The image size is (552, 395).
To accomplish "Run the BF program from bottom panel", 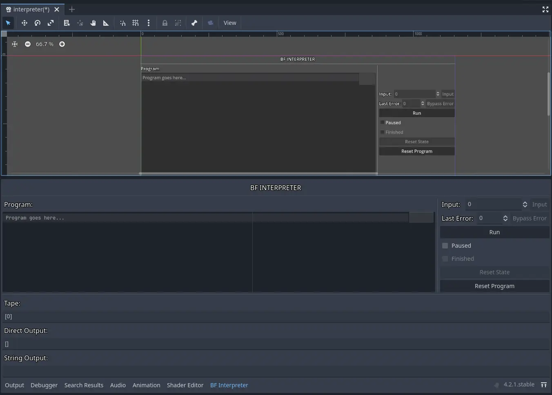I will 494,232.
